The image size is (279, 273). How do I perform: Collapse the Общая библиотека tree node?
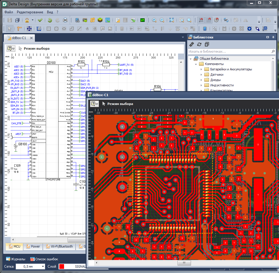pos(190,59)
